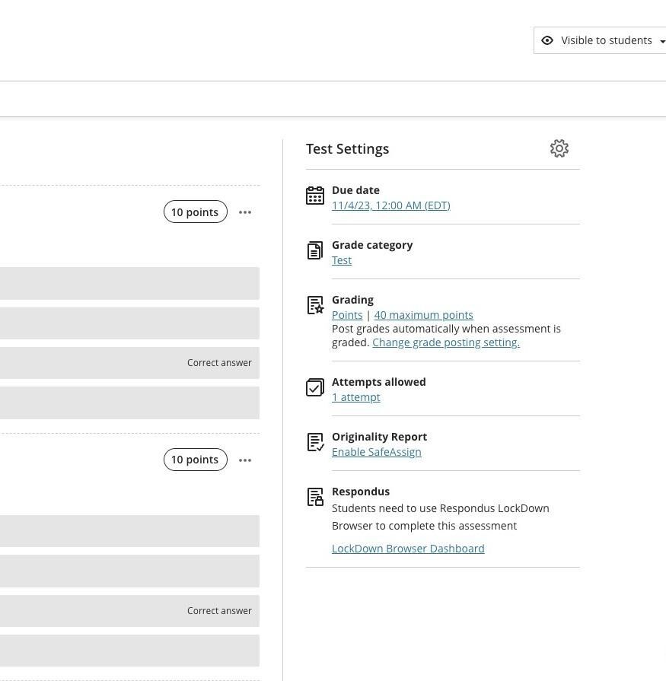This screenshot has height=681, width=666.
Task: Open Test Settings gear icon
Action: [x=559, y=148]
